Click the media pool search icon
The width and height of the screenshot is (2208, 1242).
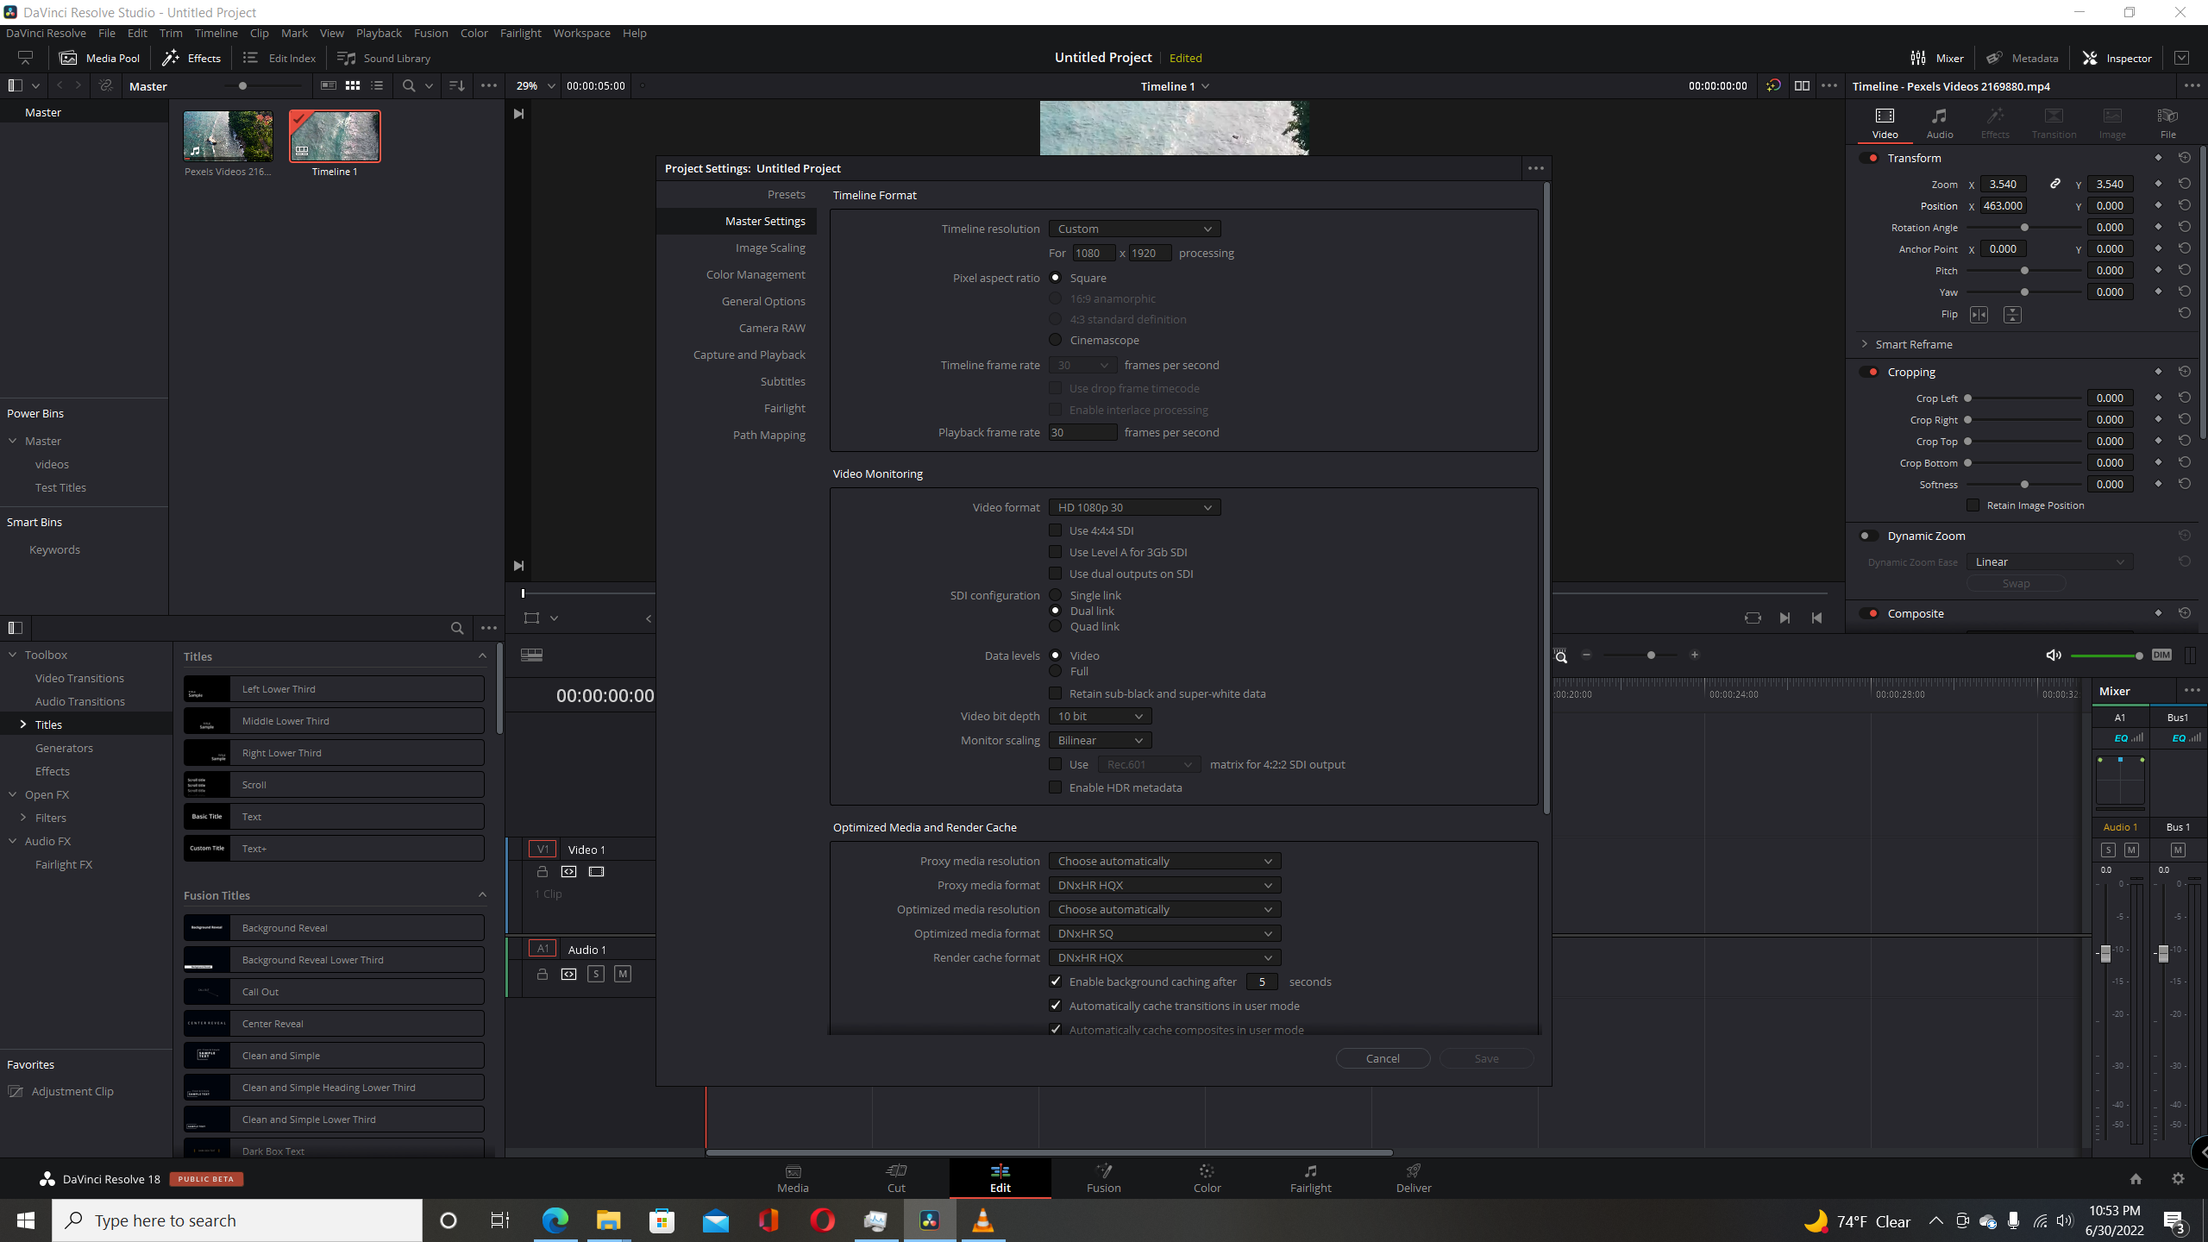click(x=409, y=85)
